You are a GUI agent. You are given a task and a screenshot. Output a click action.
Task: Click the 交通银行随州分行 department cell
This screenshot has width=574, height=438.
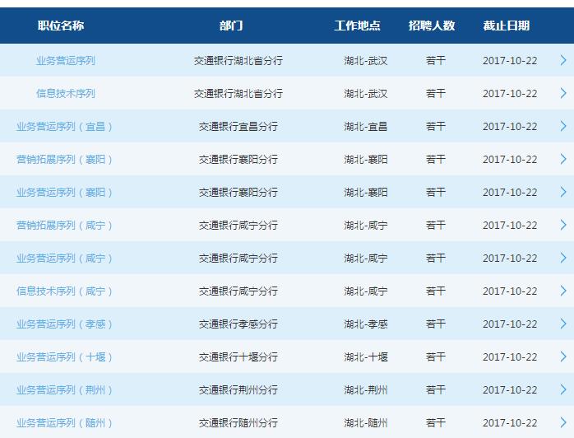(x=238, y=423)
